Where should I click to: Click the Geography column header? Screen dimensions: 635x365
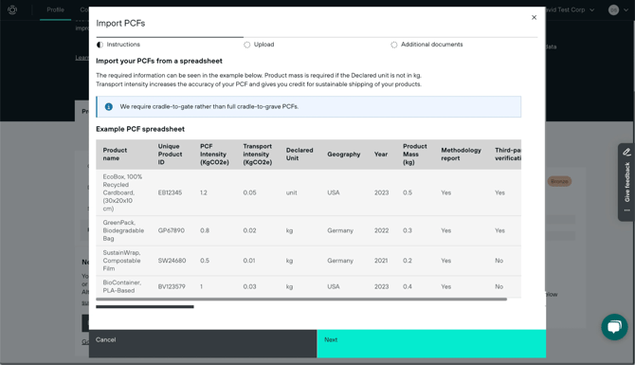click(x=343, y=155)
